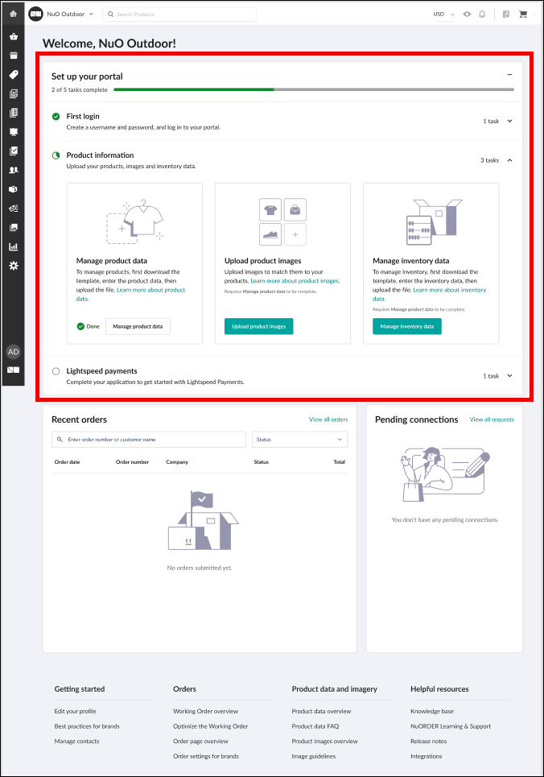Open the Status filter dropdown
This screenshot has width=544, height=777.
[299, 440]
